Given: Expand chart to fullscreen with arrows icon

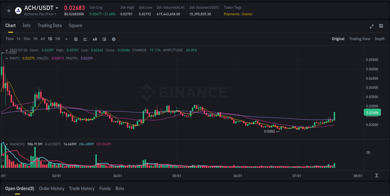Looking at the screenshot, I should point(372,26).
